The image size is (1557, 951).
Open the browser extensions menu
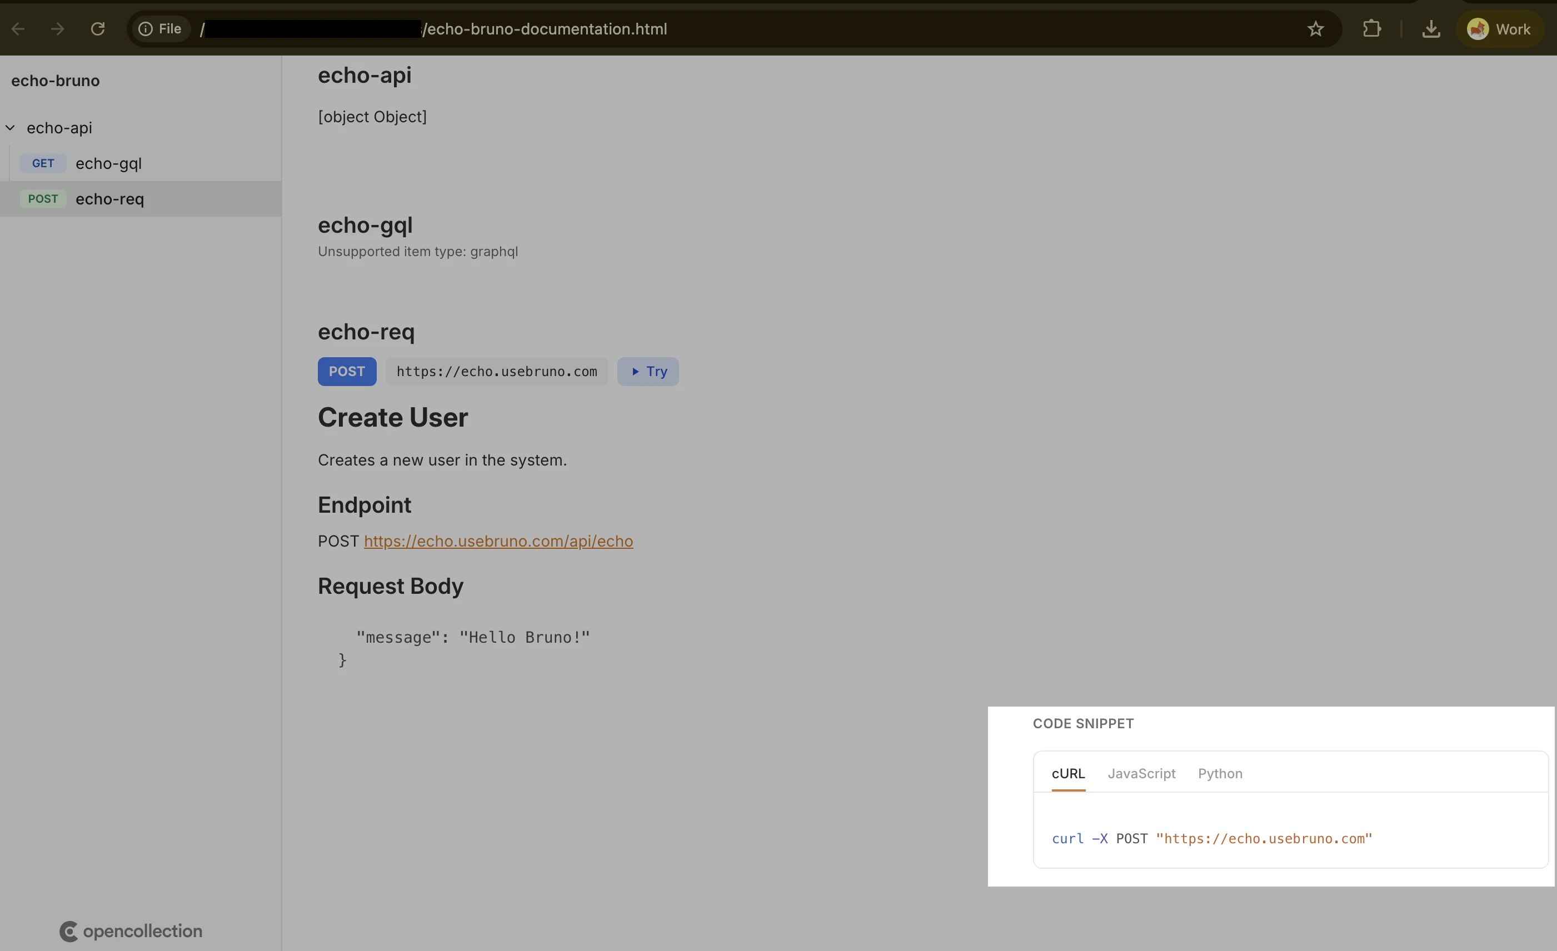1372,28
